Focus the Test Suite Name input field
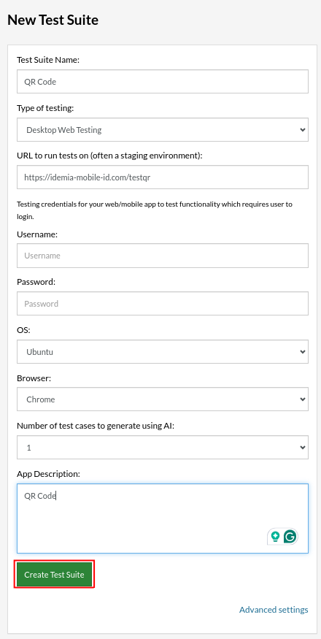This screenshot has width=321, height=639. coord(163,82)
